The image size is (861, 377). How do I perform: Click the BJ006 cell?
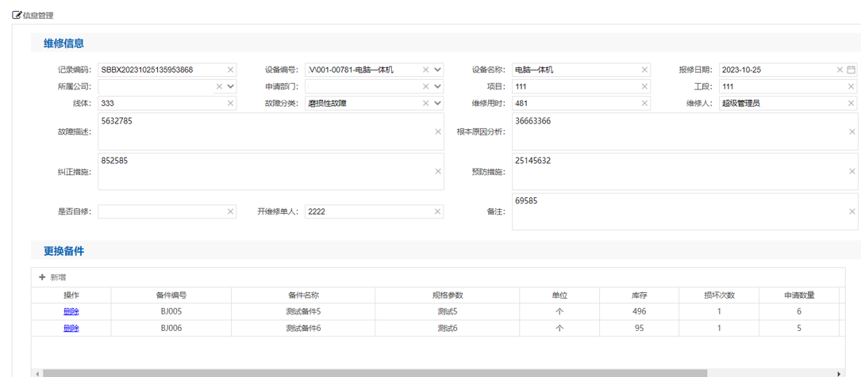[x=171, y=328]
